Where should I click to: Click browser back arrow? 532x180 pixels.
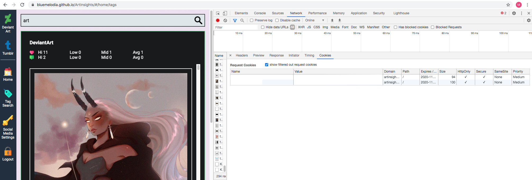pos(5,5)
